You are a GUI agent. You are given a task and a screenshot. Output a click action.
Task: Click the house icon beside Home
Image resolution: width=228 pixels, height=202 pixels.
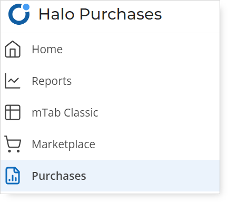[13, 49]
